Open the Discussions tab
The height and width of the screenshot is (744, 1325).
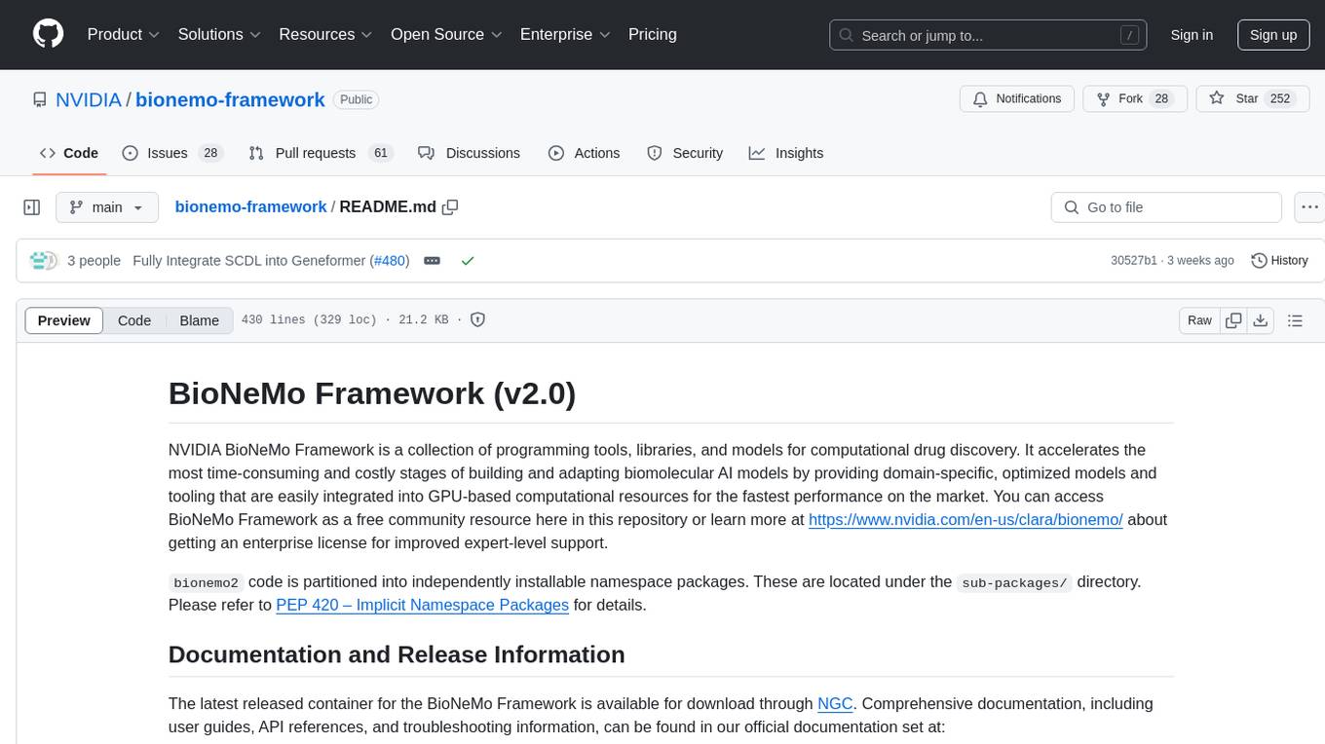click(469, 153)
